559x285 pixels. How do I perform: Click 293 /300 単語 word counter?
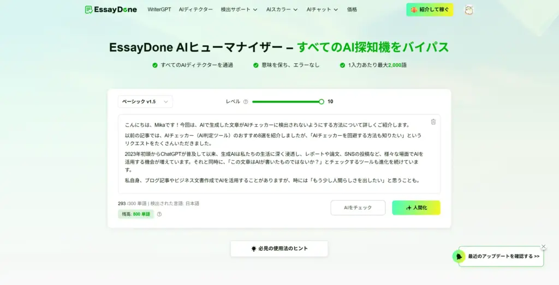132,203
